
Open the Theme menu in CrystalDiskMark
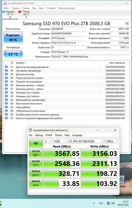click(x=58, y=135)
